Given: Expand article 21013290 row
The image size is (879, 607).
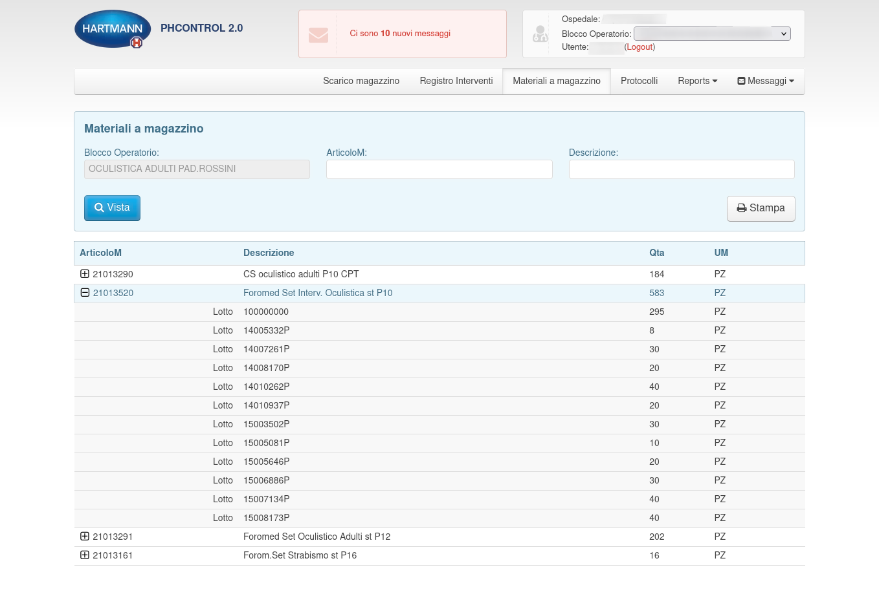Looking at the screenshot, I should pos(85,274).
